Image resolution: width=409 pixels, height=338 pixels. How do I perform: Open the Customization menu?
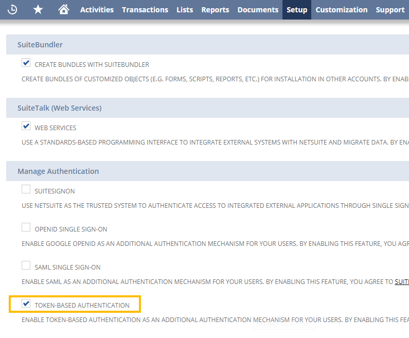tap(342, 10)
